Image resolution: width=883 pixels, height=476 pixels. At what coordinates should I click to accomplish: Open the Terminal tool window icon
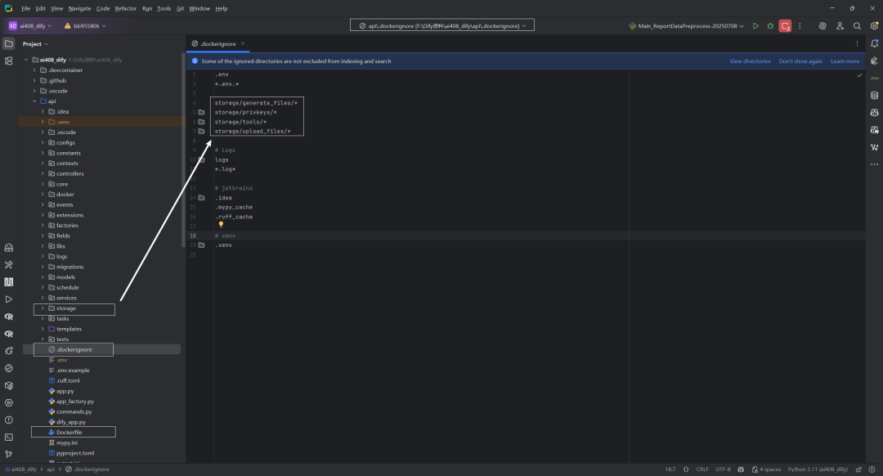8,437
